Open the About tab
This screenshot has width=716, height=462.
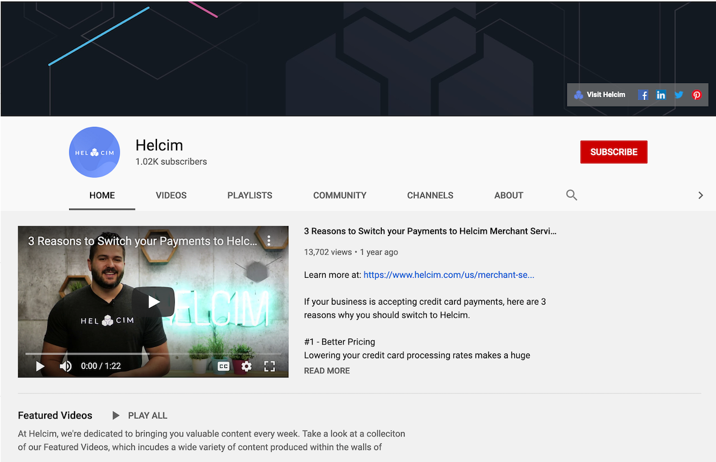(x=509, y=196)
